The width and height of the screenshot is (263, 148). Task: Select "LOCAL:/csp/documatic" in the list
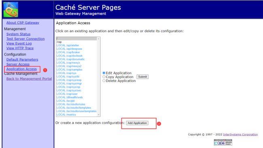tap(76, 59)
